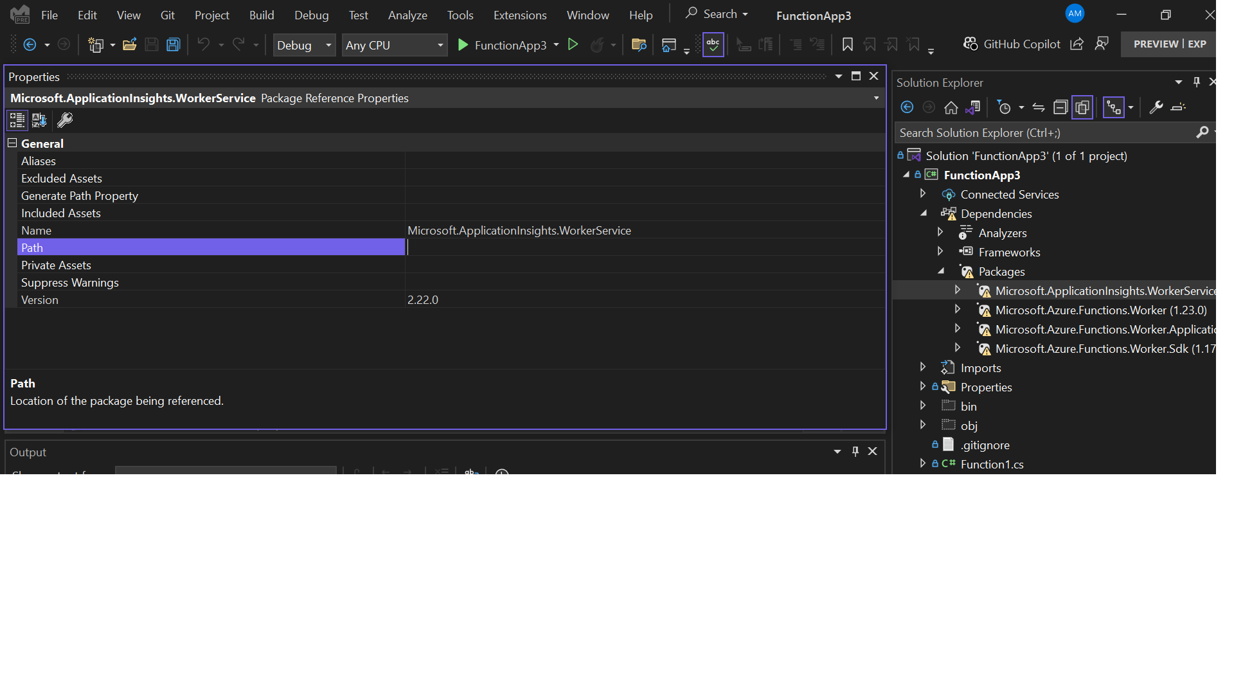
Task: Toggle the spell checker abc icon
Action: coord(713,44)
